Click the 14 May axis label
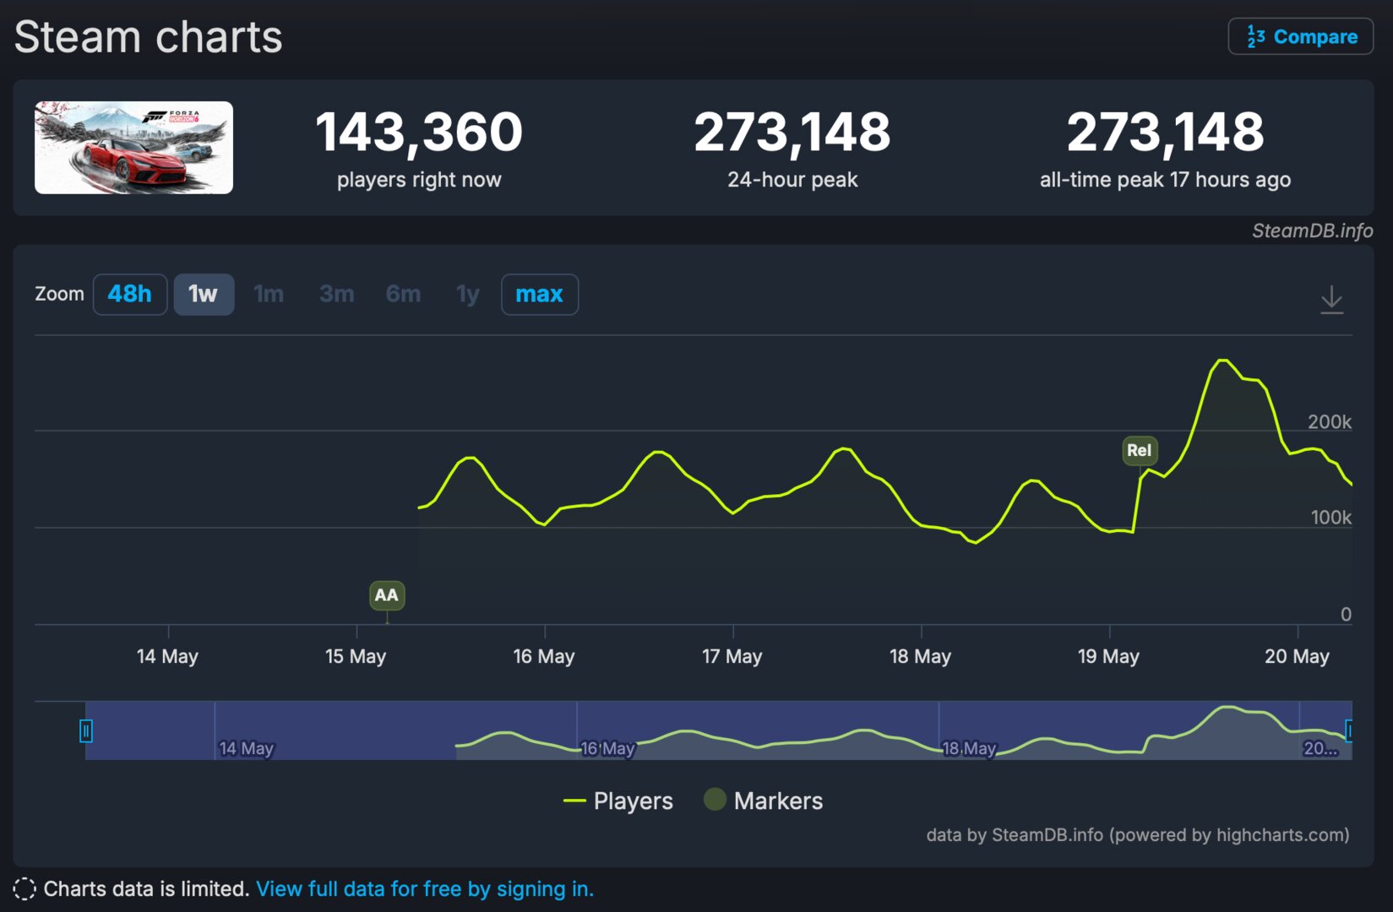Screen dimensions: 1393x912 pos(167,656)
